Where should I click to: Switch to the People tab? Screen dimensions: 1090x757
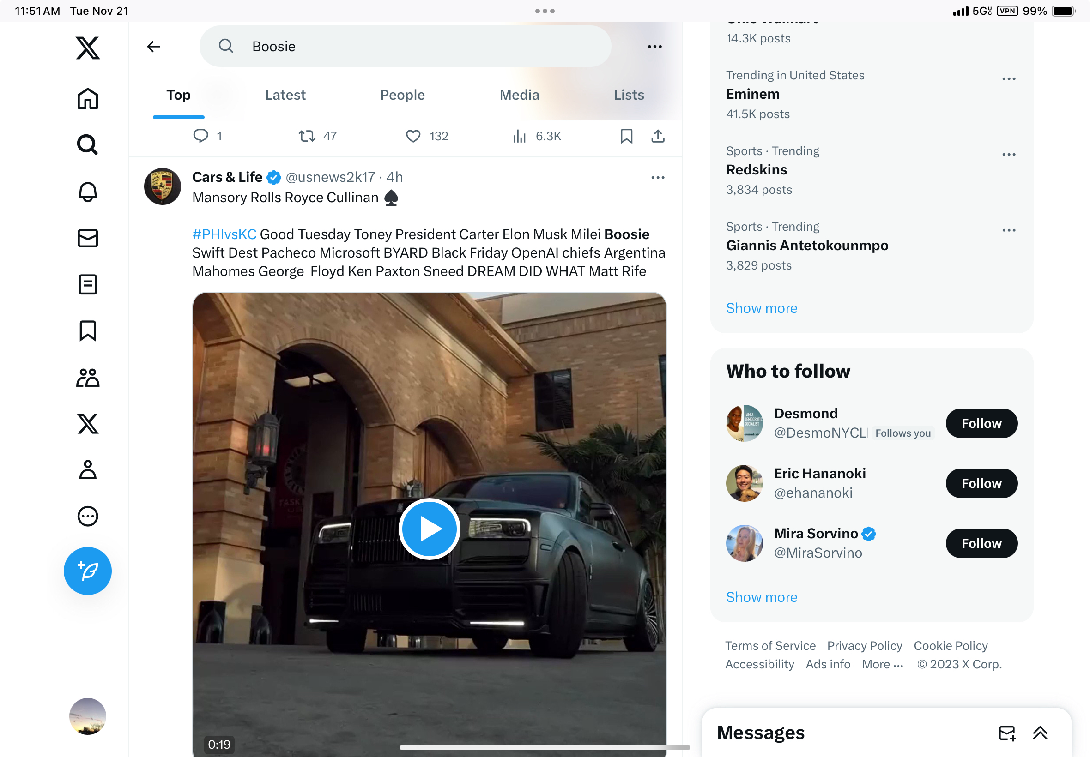[x=402, y=95]
